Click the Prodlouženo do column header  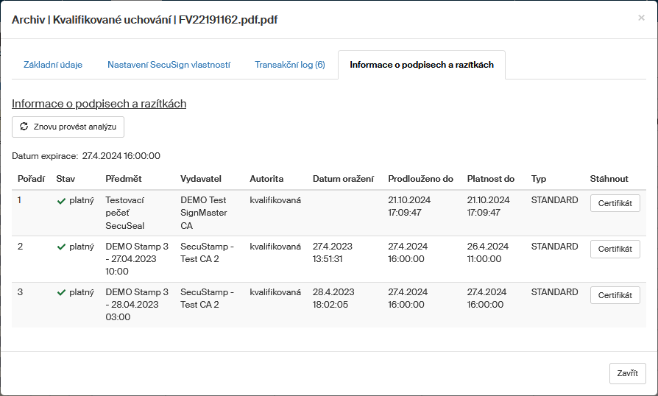coord(421,179)
